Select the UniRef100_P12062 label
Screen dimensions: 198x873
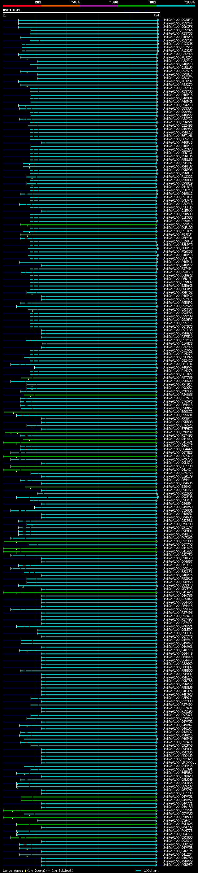[178, 351]
